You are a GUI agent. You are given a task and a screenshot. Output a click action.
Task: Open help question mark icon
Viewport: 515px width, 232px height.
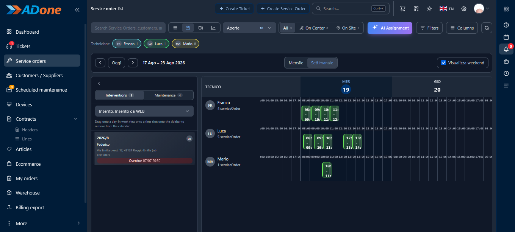click(x=506, y=25)
